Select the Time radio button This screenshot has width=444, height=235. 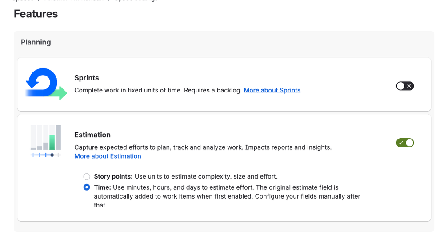coord(87,187)
